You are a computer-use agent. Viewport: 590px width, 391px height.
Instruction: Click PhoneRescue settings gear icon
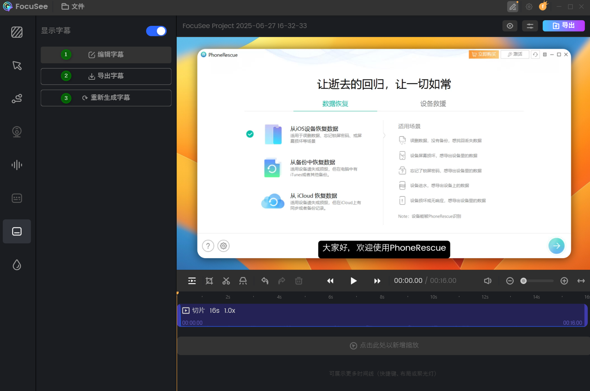coord(224,246)
